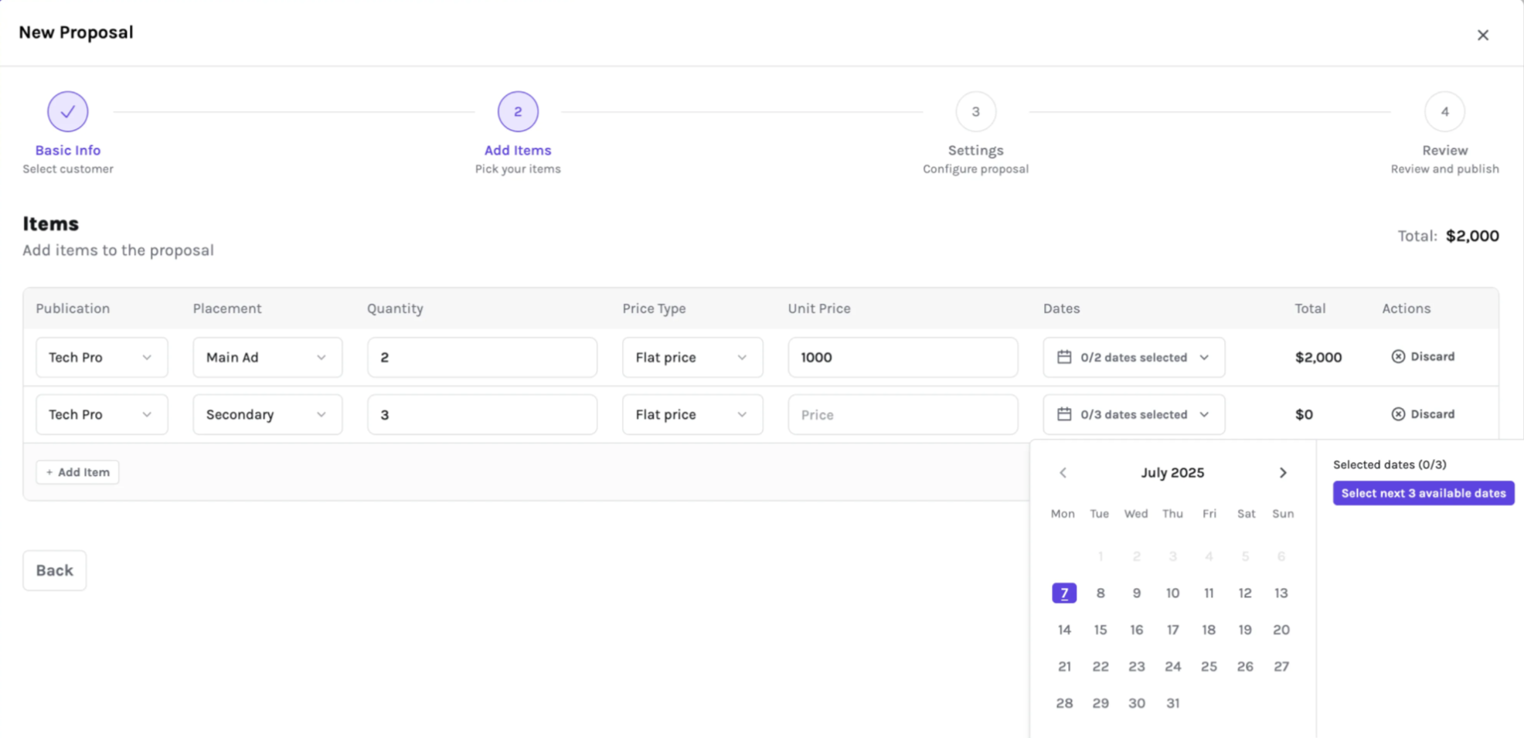
Task: Collapse the 0/3 dates selected dropdown
Action: point(1134,414)
